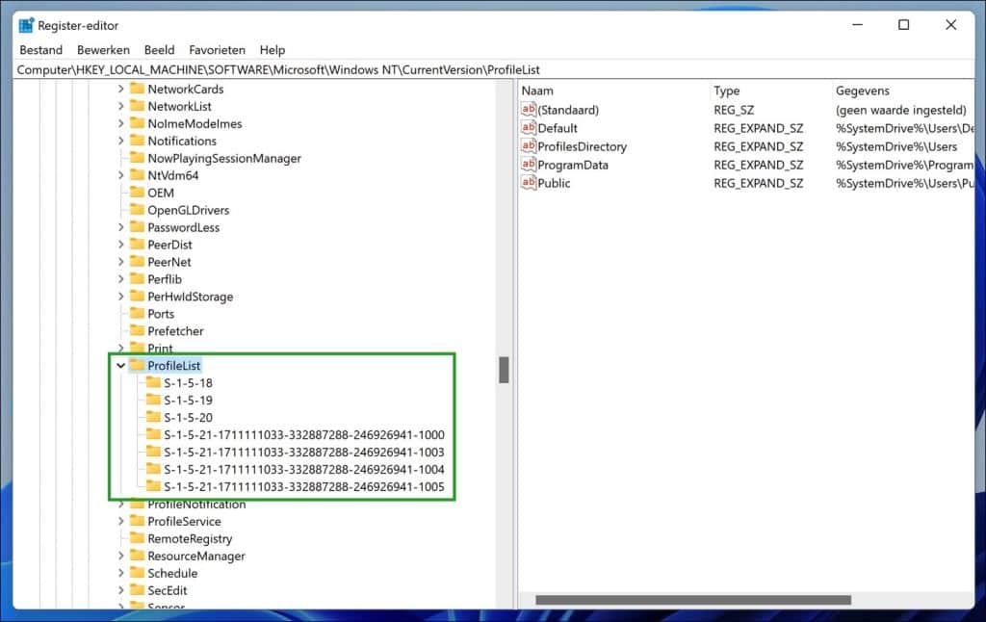Select the Prefetcher folder icon
The width and height of the screenshot is (986, 622).
(x=136, y=330)
